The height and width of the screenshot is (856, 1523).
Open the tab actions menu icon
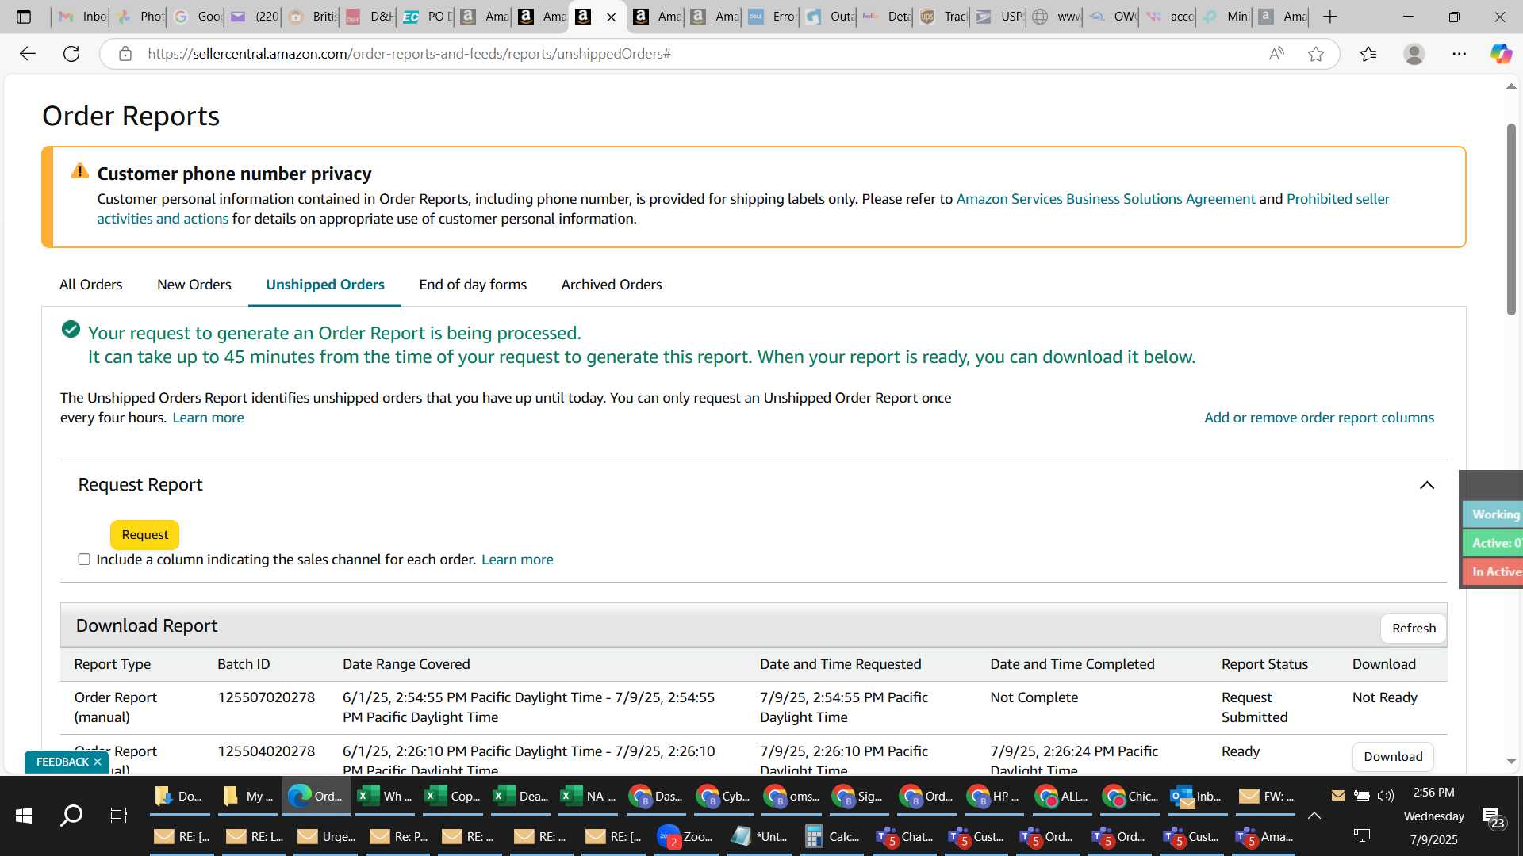coord(24,17)
